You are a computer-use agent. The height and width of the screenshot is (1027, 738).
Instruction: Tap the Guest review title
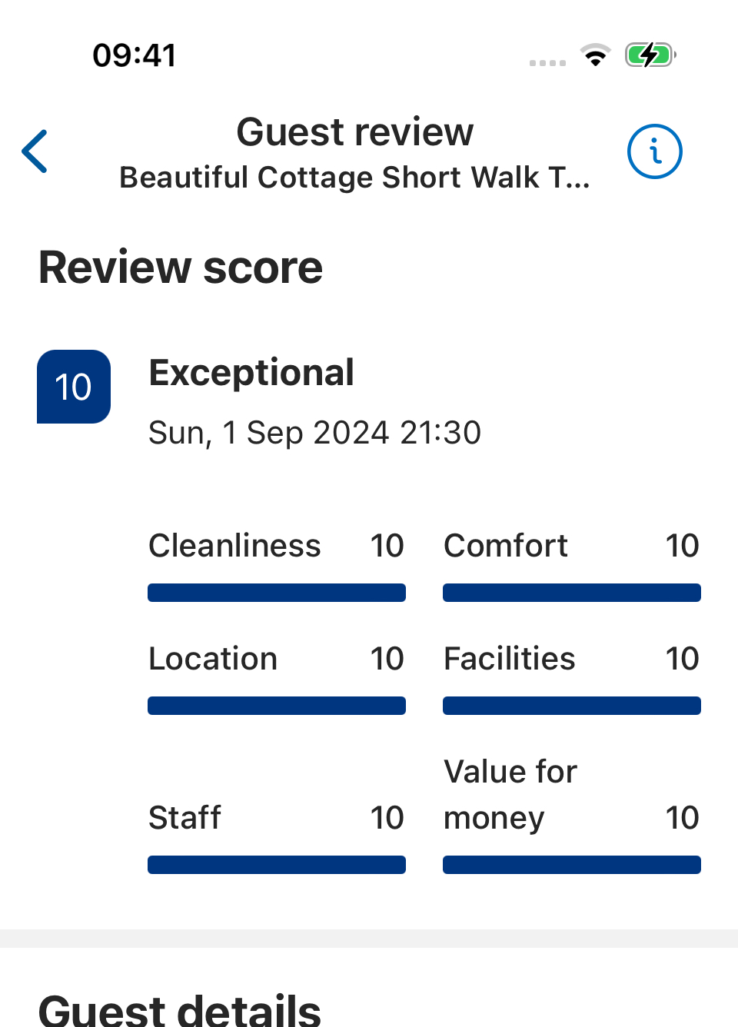click(x=355, y=132)
